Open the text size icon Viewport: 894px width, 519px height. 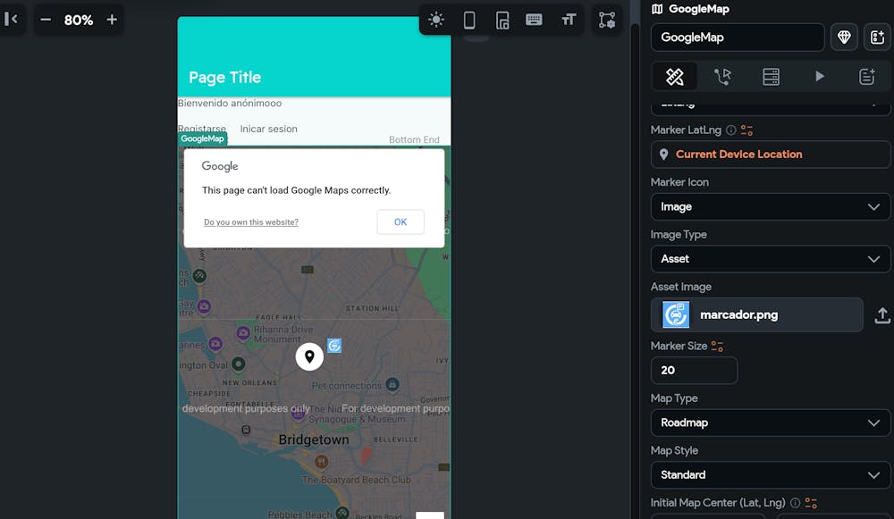tap(569, 20)
